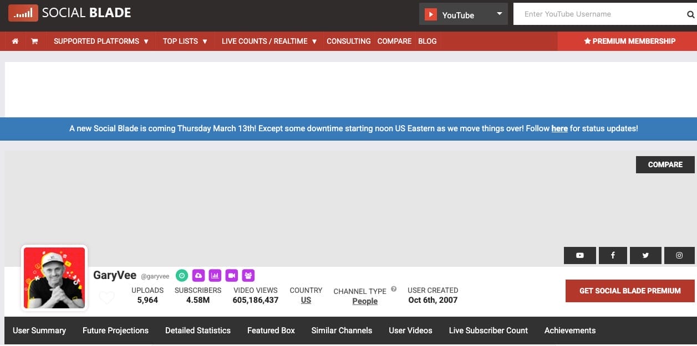Image resolution: width=697 pixels, height=346 pixels.
Task: Open GaryVee's YouTube channel icon
Action: tap(579, 255)
